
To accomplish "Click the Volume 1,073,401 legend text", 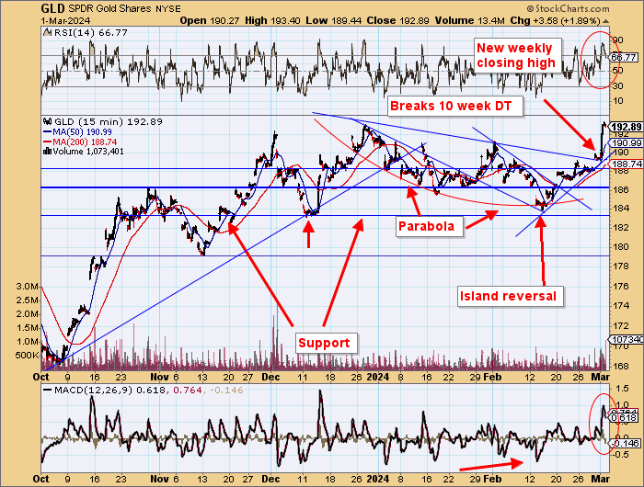I will click(88, 152).
